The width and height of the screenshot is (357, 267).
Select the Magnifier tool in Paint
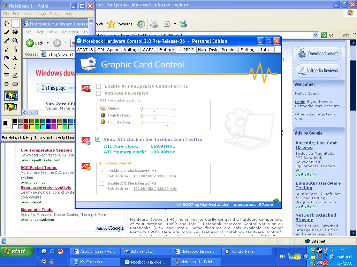pos(15,41)
